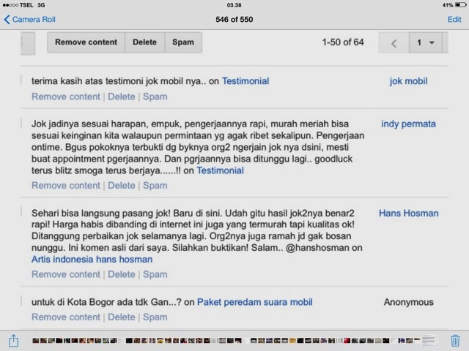
Task: Delete the jok mobil comment
Action: 122,97
